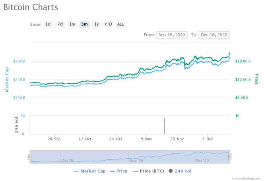Edit the To date Dec 16, 2020
The image size is (264, 181).
(x=214, y=35)
